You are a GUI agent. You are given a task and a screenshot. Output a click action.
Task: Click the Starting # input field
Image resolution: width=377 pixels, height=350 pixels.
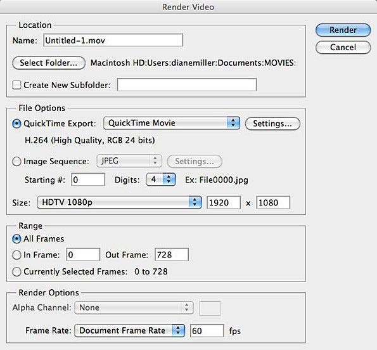[x=88, y=179]
